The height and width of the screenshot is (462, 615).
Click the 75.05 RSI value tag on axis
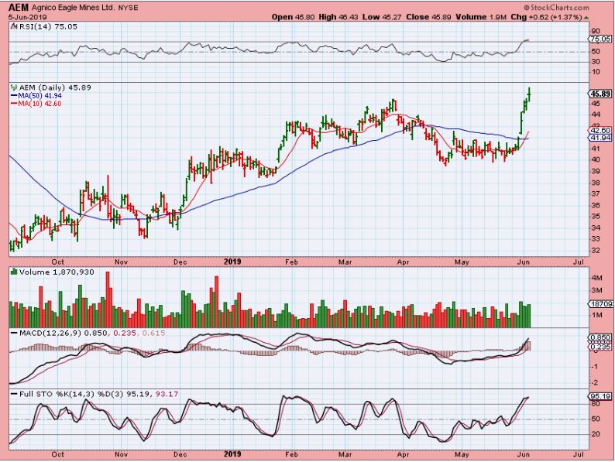tap(600, 39)
